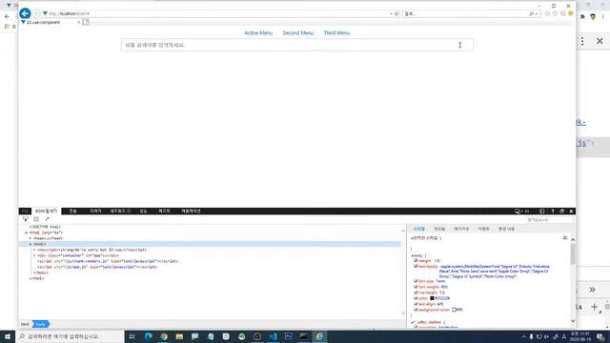Viewport: 610px width, 343px height.
Task: Uncheck the margin property in body rule
Action: (416, 260)
